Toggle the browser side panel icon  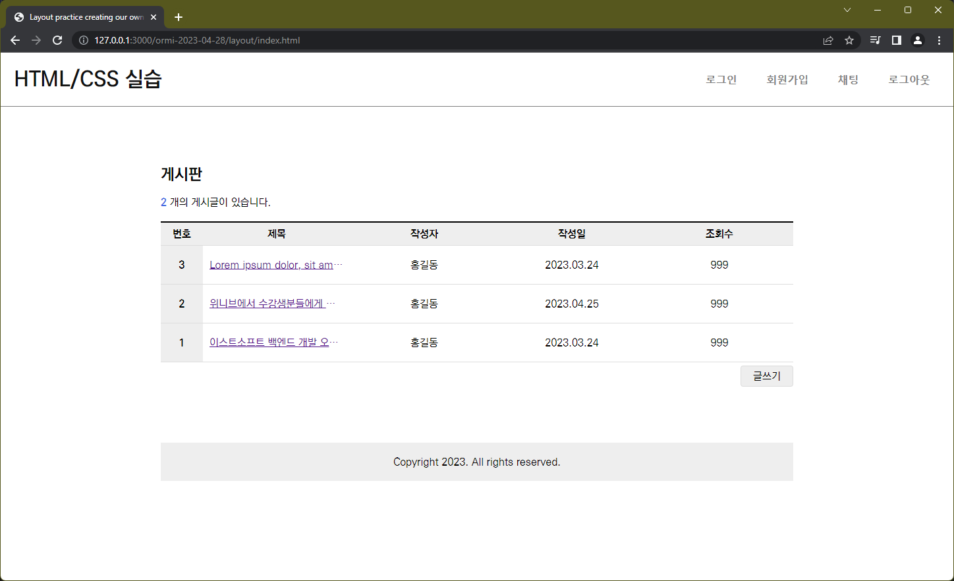(896, 40)
